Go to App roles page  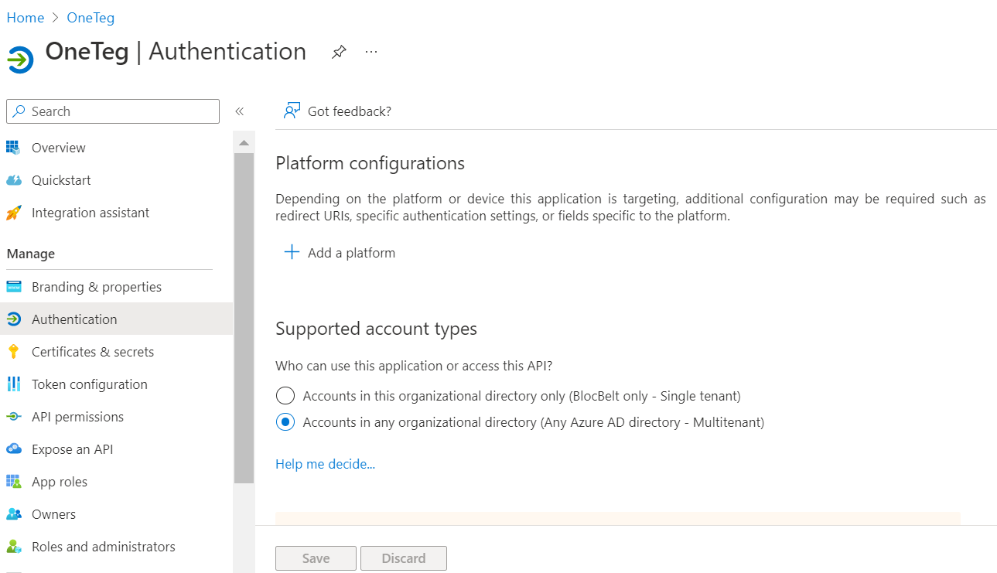[x=60, y=482]
